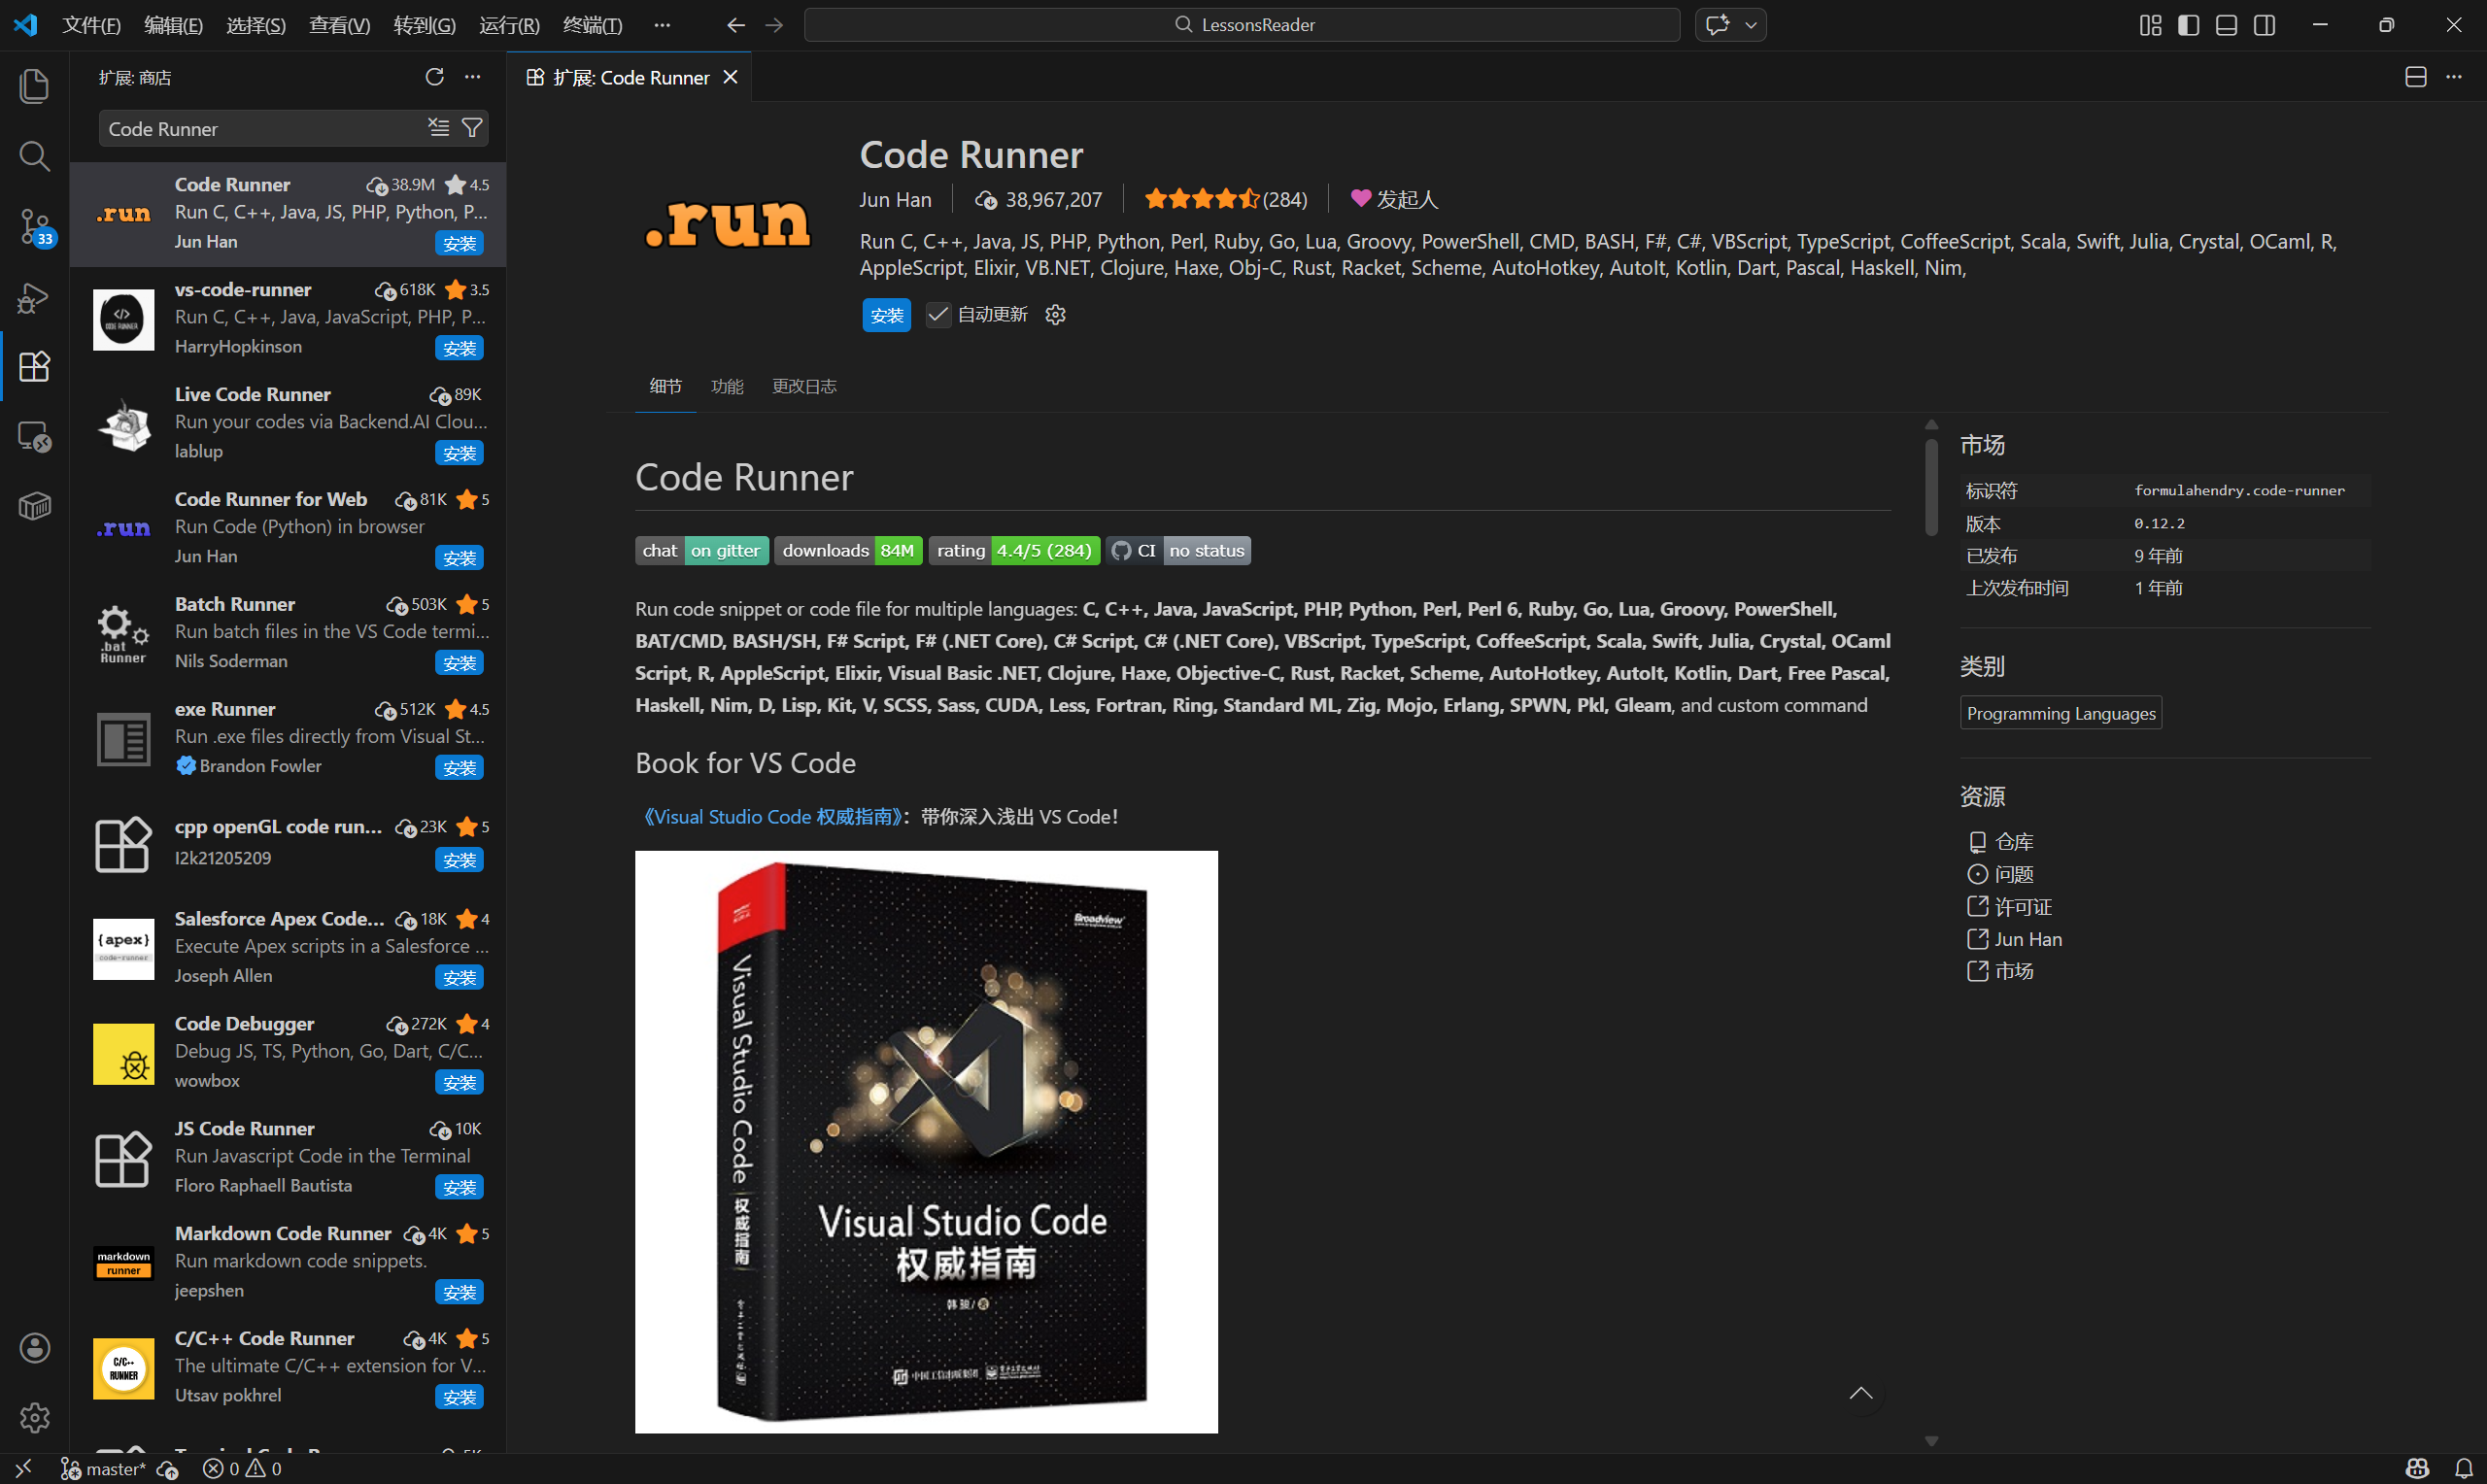Open the extension filter options
Image resolution: width=2487 pixels, height=1484 pixels.
472,128
